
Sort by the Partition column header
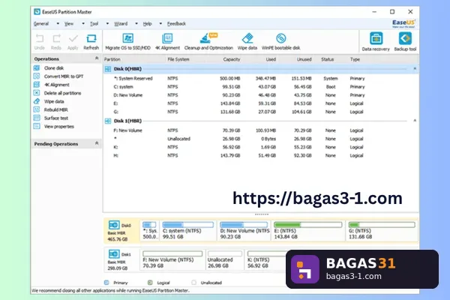(x=112, y=59)
